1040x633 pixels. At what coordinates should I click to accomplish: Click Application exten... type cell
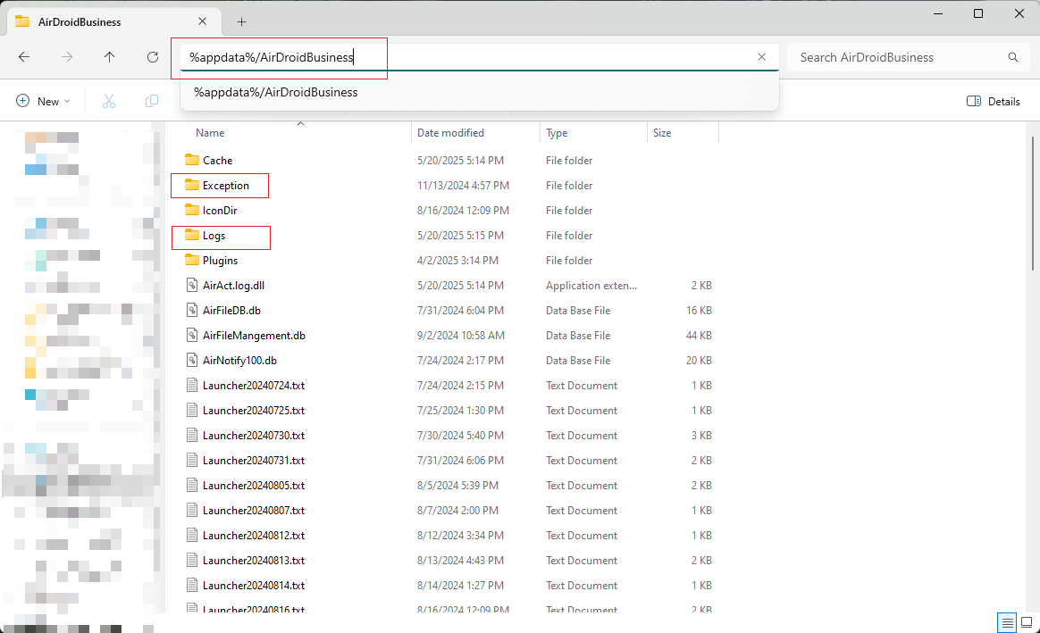pyautogui.click(x=591, y=286)
